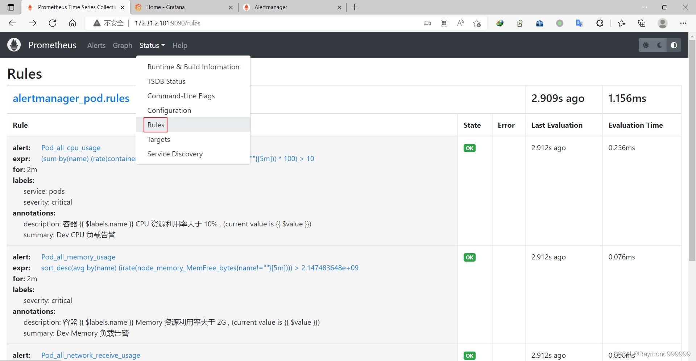Open the read aloud feature
696x361 pixels.
460,23
